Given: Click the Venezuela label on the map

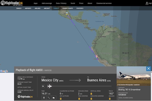Looking at the screenshot, I should (x=111, y=32).
